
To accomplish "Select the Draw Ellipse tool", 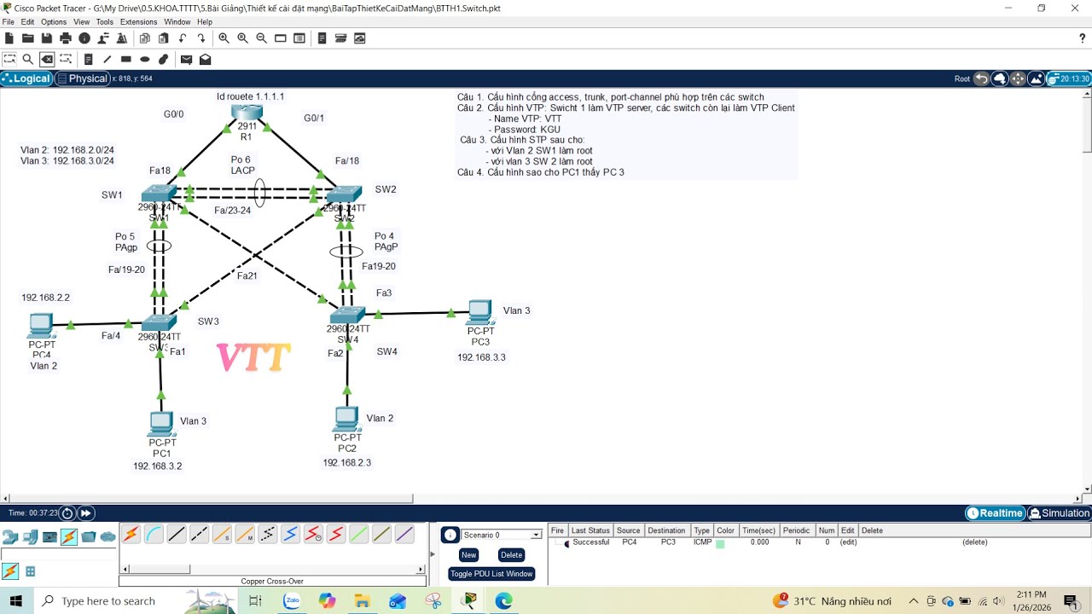I will pyautogui.click(x=145, y=60).
